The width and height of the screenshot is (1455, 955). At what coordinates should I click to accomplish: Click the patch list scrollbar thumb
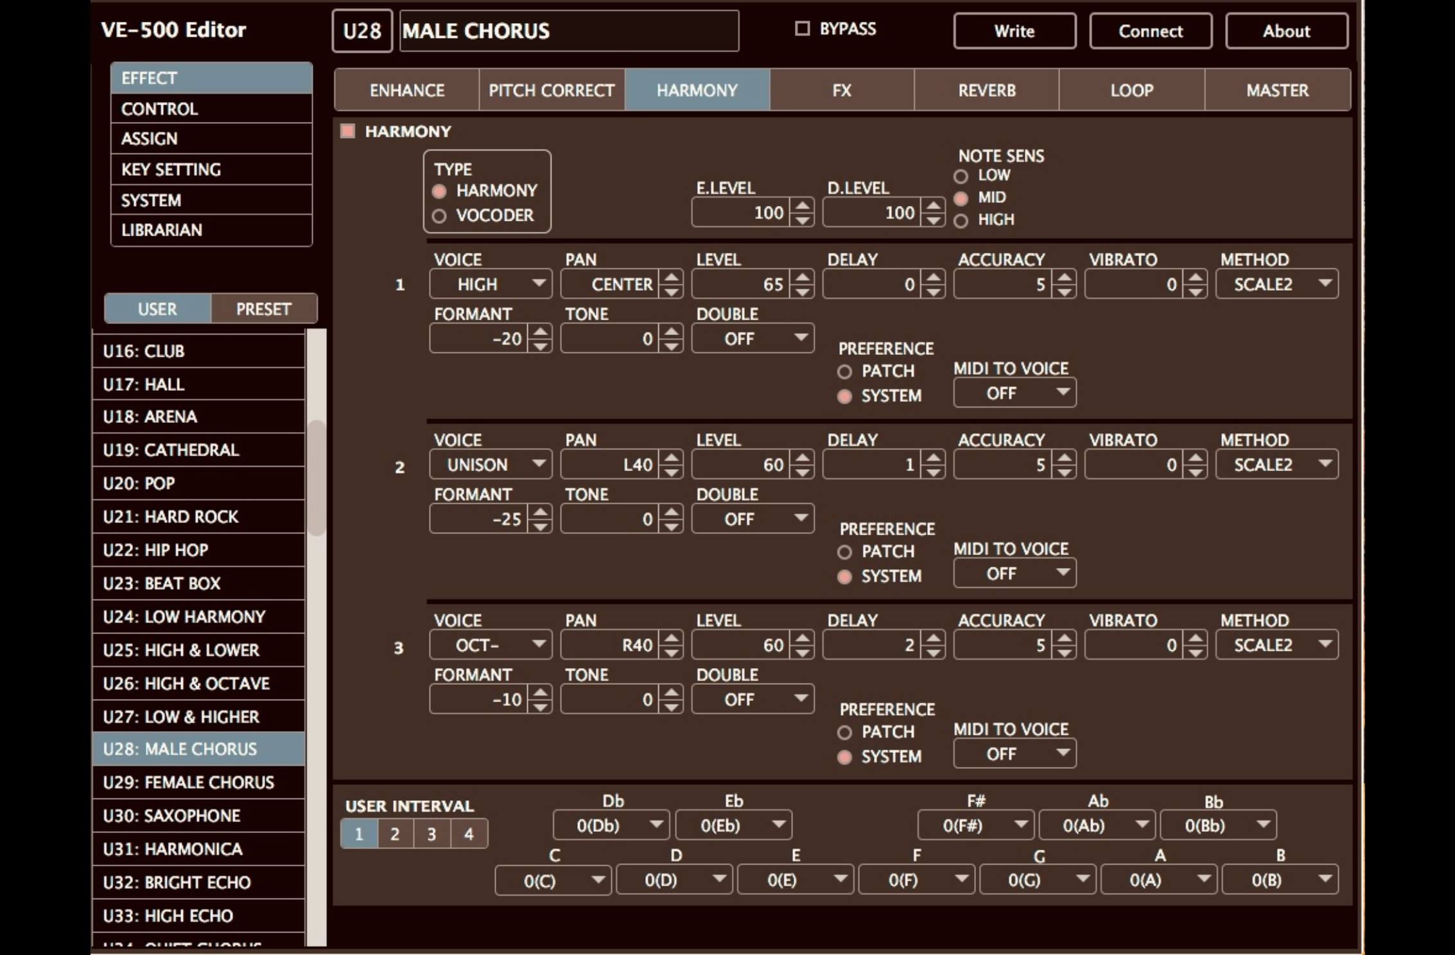pos(316,478)
